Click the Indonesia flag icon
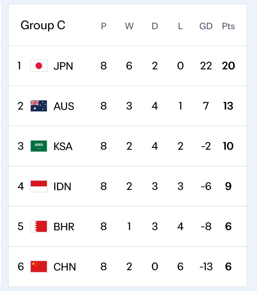Image resolution: width=257 pixels, height=291 pixels. pyautogui.click(x=39, y=186)
